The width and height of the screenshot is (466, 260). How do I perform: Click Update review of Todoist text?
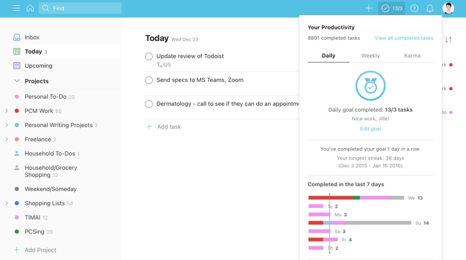coord(190,56)
